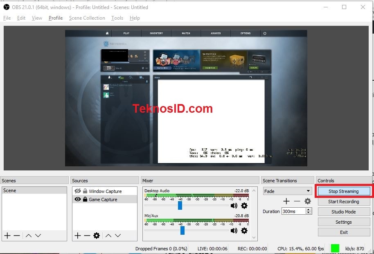Add a new scene with plus icon

[7, 236]
